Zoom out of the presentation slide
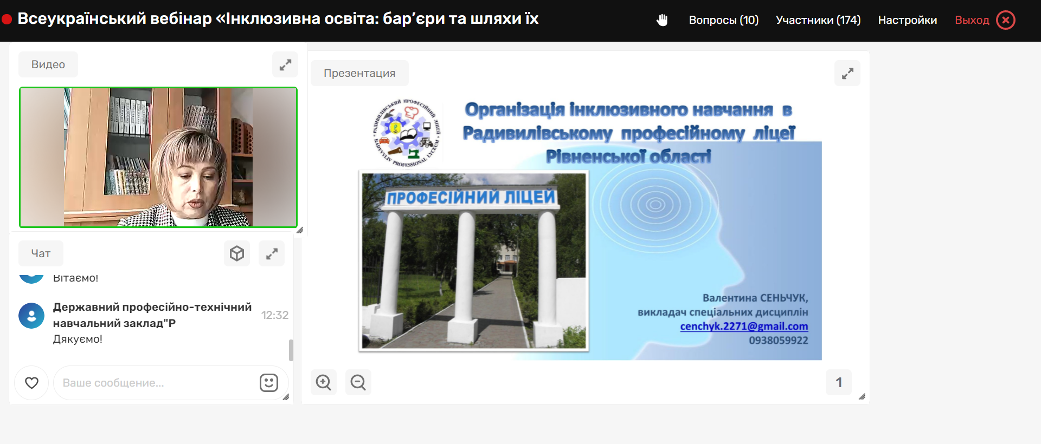Viewport: 1041px width, 444px height. tap(358, 382)
